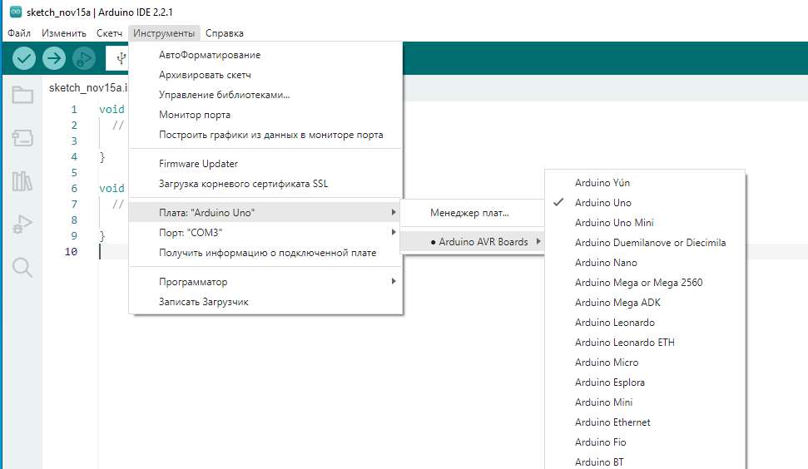This screenshot has height=469, width=808.
Task: Open the Sketchbook folder sidebar icon
Action: coord(22,95)
